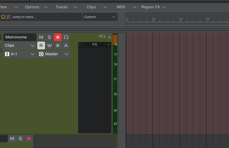The image size is (229, 148).
Task: Open the Master output dropdown
Action: (54, 54)
